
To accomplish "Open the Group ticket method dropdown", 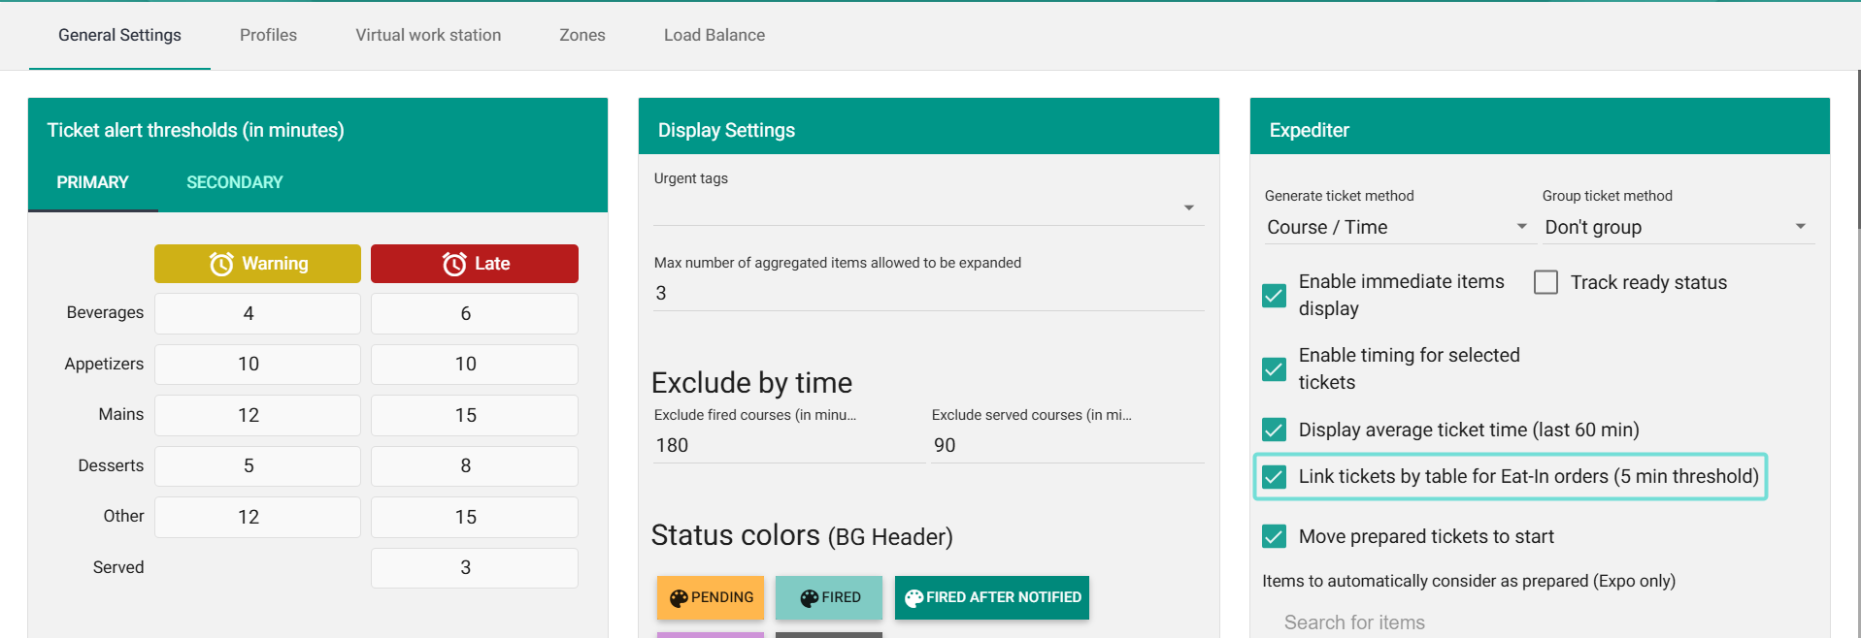I will pyautogui.click(x=1800, y=227).
